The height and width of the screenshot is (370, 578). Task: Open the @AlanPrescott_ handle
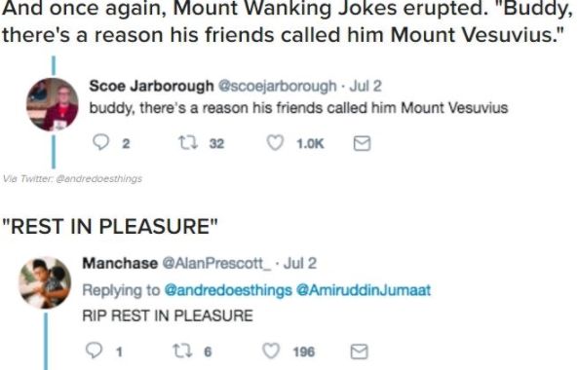coord(216,263)
